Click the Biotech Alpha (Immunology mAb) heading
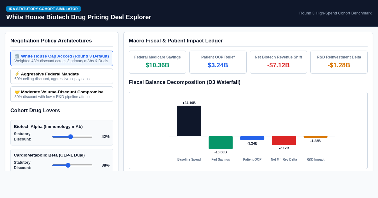 [48, 127]
